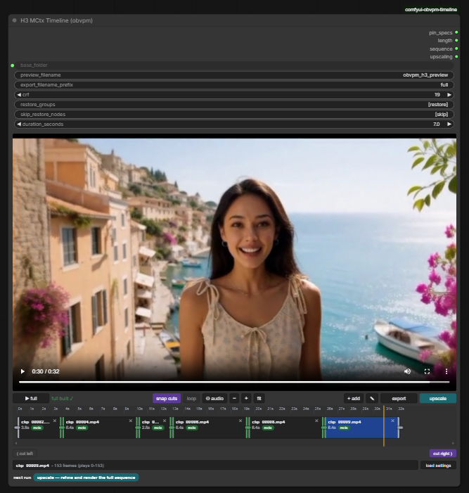Click the cut left button
Image resolution: width=469 pixels, height=493 pixels.
pyautogui.click(x=25, y=454)
